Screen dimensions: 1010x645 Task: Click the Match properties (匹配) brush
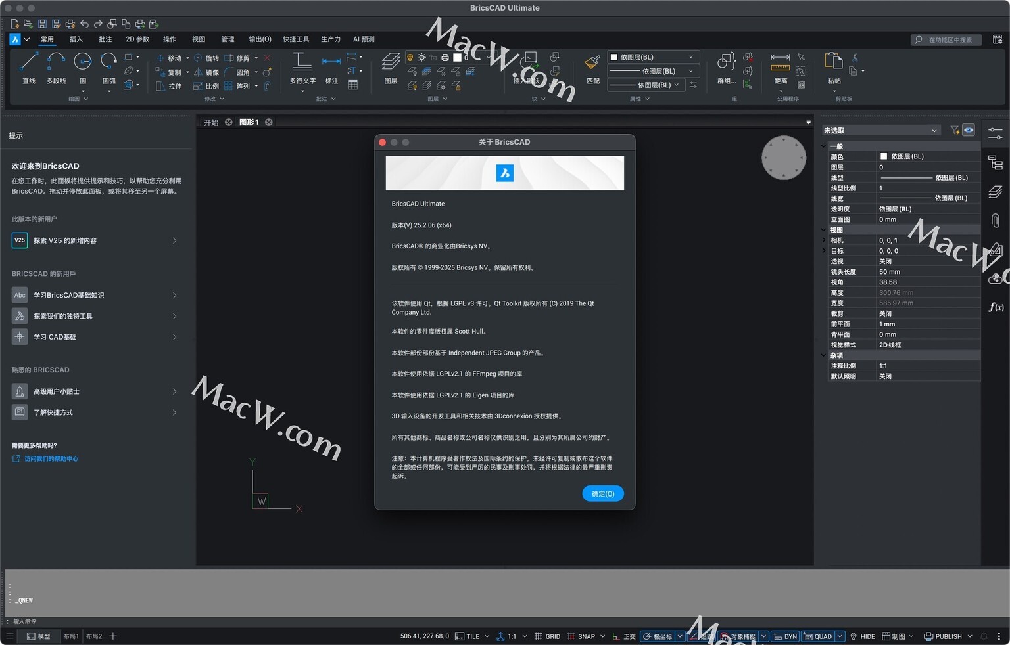tap(592, 68)
